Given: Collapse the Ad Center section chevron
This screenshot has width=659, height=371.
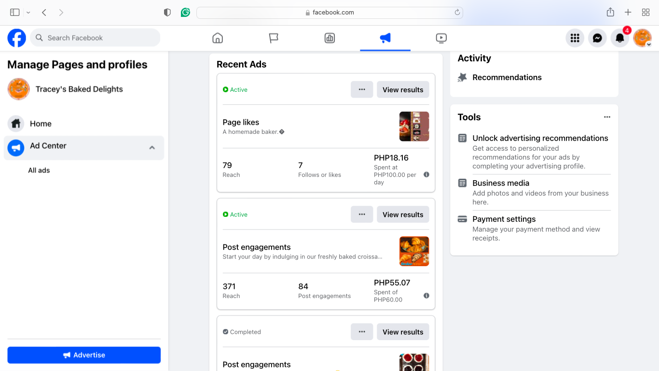Looking at the screenshot, I should pyautogui.click(x=152, y=148).
